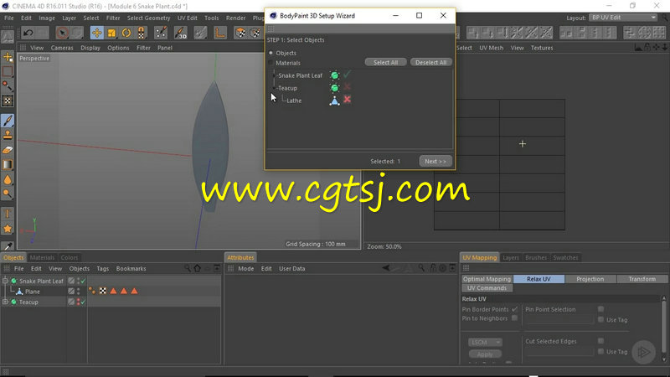Click the checkered cube texture icon
The width and height of the screenshot is (670, 377).
click(240, 33)
